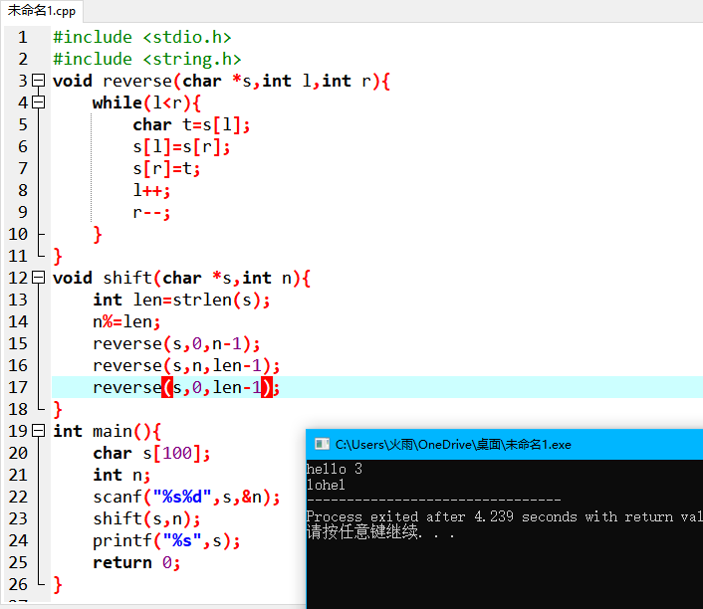Click the 'l++;' statement

click(151, 190)
